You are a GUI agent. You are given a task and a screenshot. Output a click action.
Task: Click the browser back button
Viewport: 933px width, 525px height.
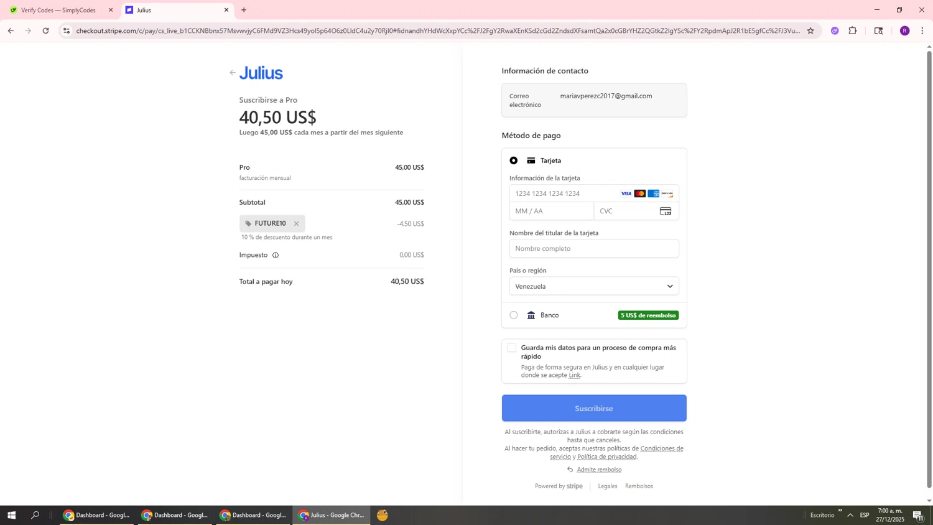point(11,30)
